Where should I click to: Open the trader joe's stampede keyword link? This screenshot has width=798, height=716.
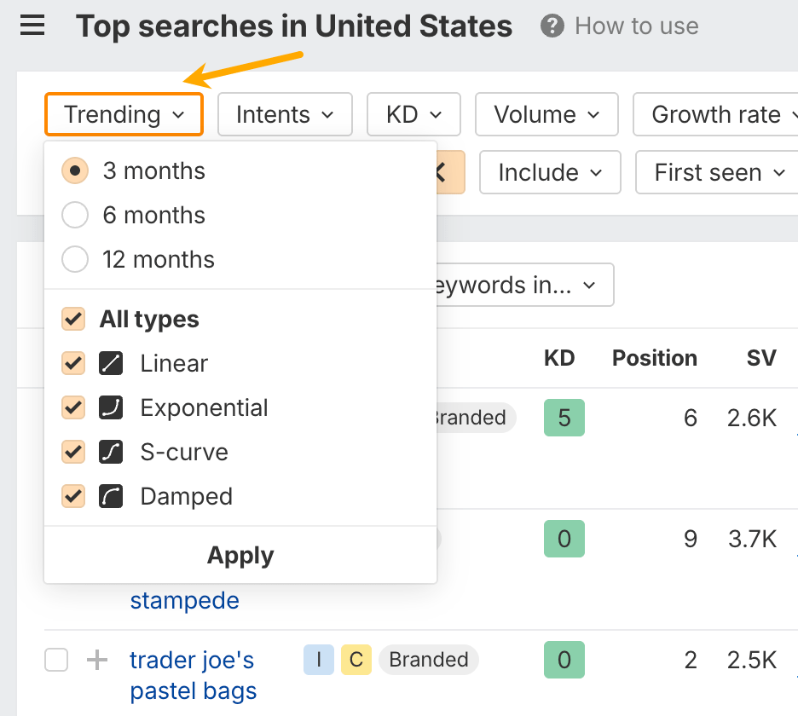(184, 600)
